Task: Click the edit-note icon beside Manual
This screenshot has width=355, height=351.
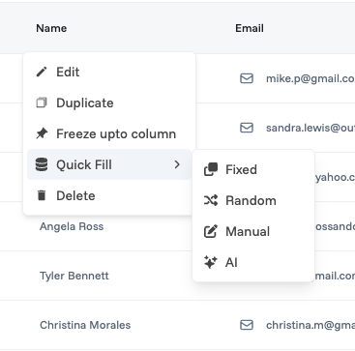Action: [x=211, y=231]
